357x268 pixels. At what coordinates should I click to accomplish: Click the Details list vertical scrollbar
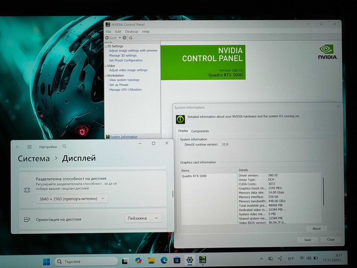323,191
